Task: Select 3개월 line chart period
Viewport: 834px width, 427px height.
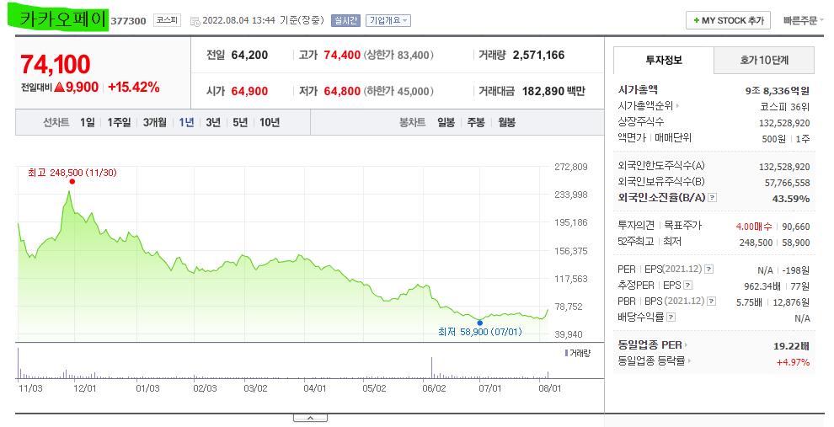Action: (155, 123)
